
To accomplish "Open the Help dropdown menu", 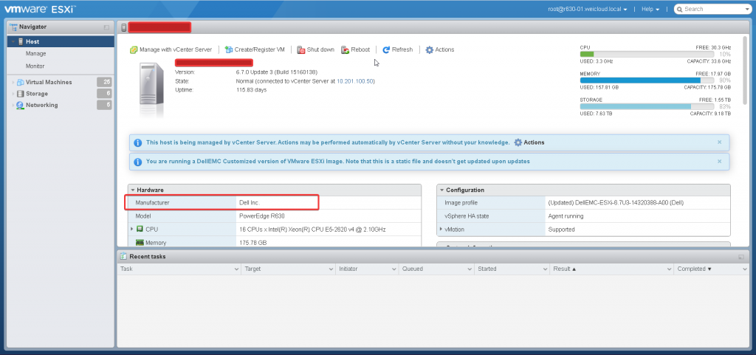I will [650, 9].
